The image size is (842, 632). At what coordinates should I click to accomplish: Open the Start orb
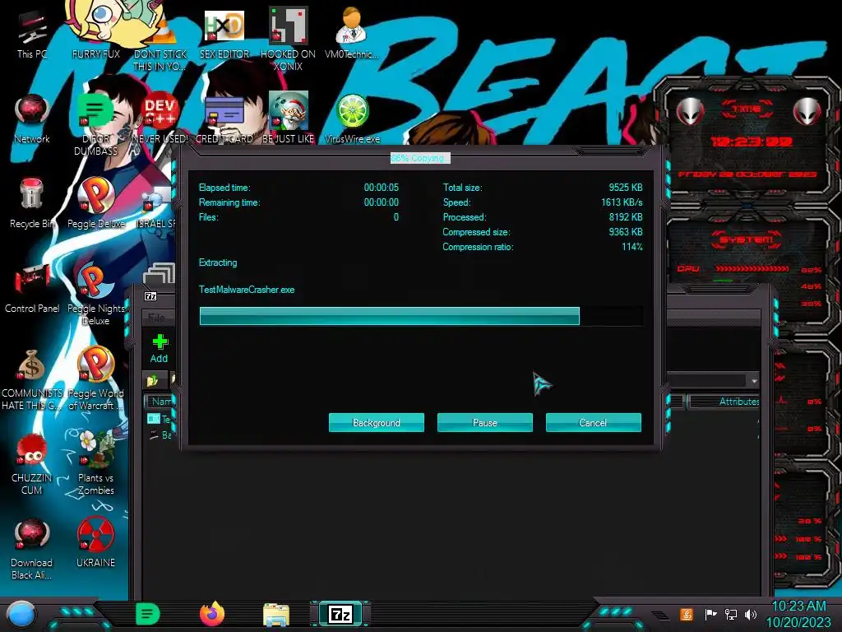21,615
